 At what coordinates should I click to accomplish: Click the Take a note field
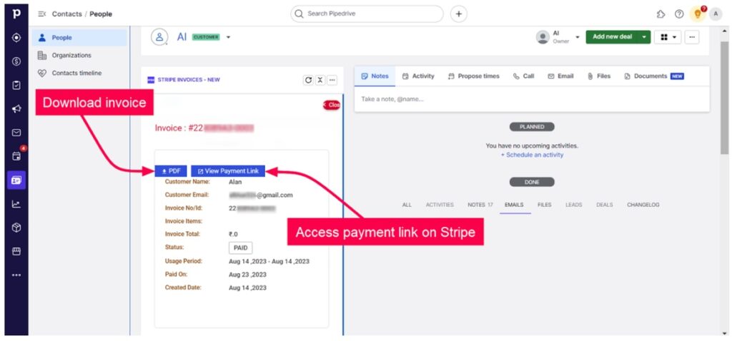[x=532, y=99]
